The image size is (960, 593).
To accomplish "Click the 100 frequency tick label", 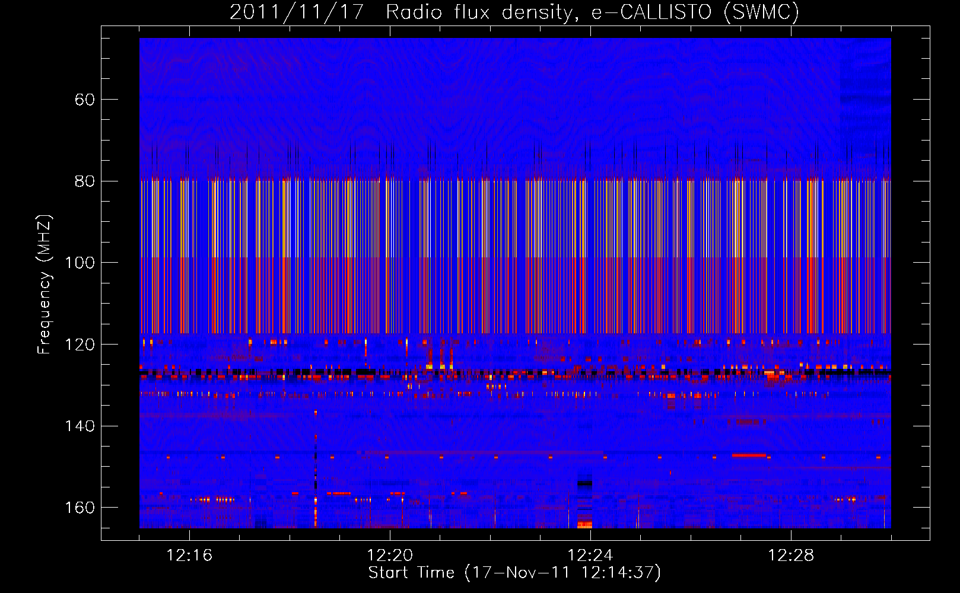I will 80,263.
